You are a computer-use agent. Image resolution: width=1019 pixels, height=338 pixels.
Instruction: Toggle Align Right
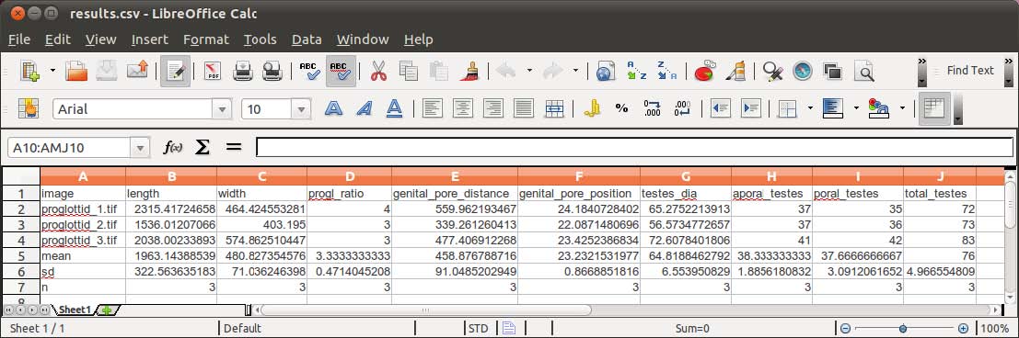coord(492,108)
